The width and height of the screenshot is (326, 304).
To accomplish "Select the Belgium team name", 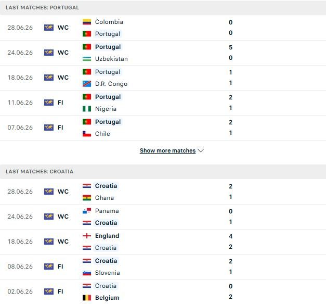I will [x=107, y=298].
